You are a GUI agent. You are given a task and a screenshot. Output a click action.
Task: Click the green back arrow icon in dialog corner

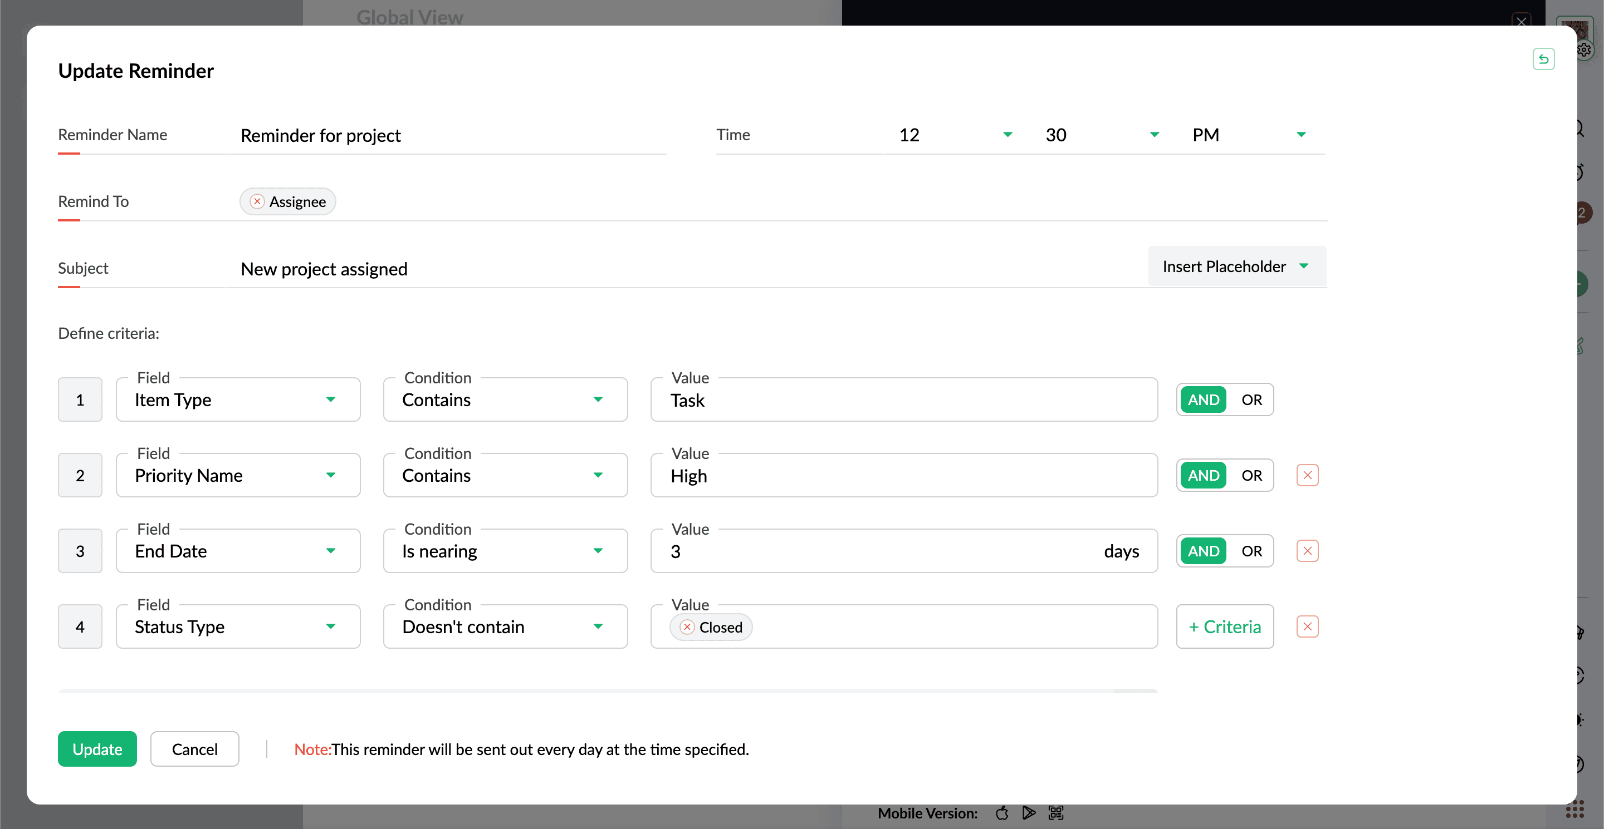coord(1543,59)
